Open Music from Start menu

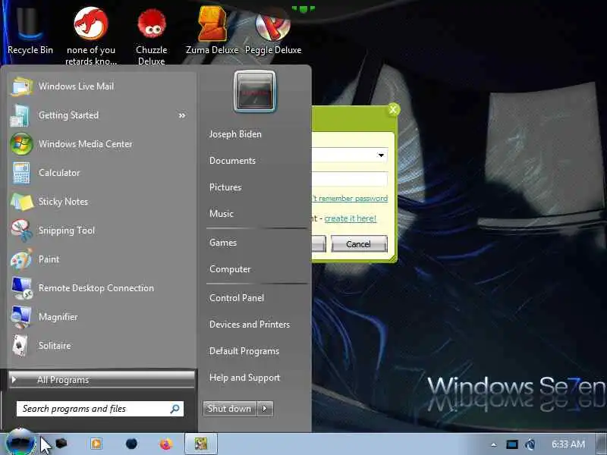pos(222,214)
